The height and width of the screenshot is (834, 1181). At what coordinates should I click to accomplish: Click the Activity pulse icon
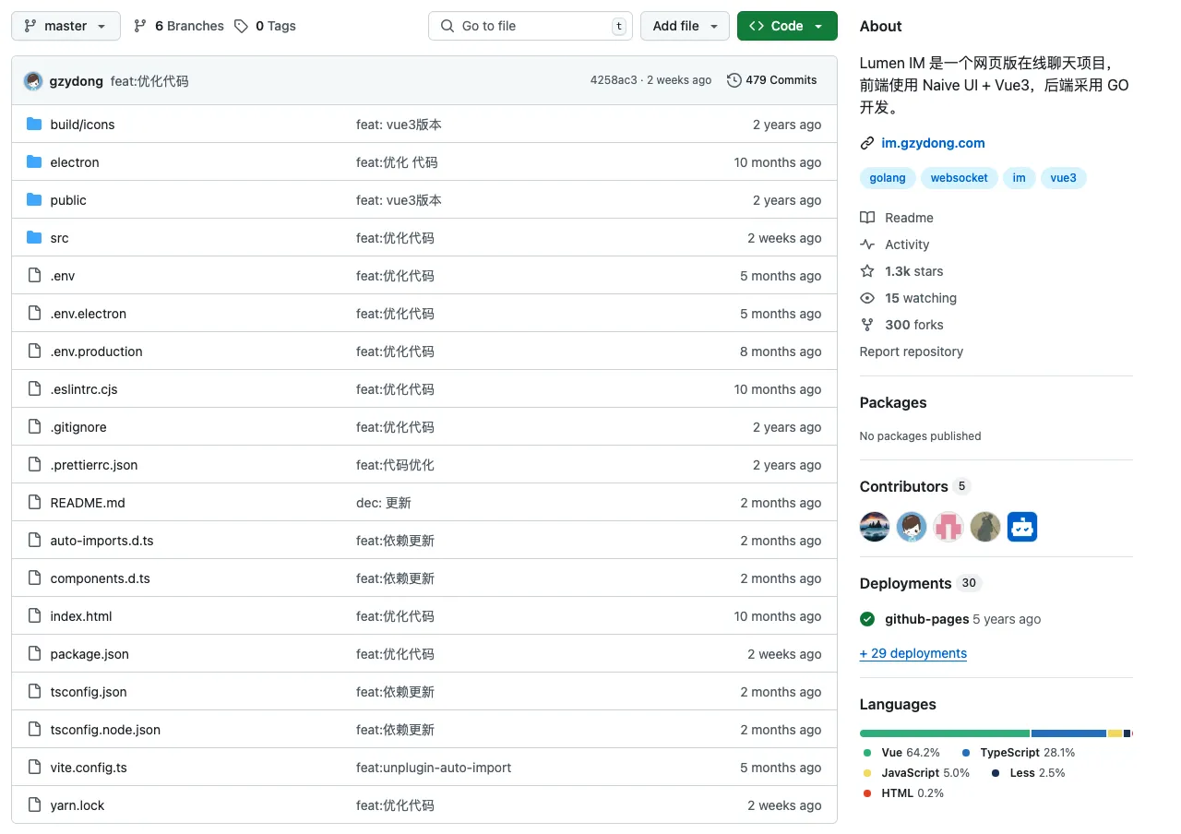867,244
